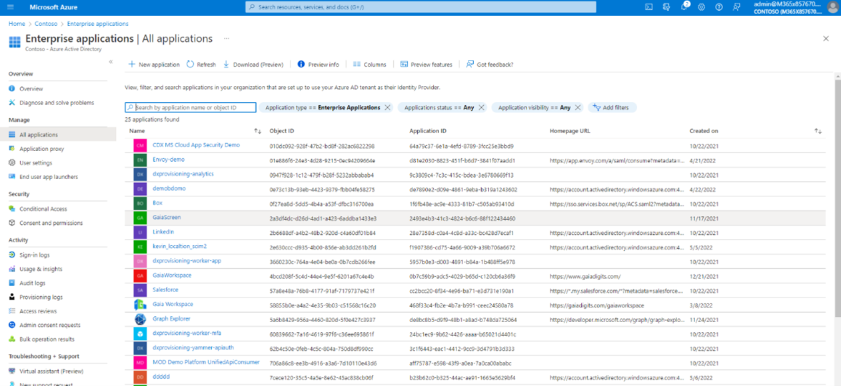Open the Envoy-demo application

click(x=169, y=159)
